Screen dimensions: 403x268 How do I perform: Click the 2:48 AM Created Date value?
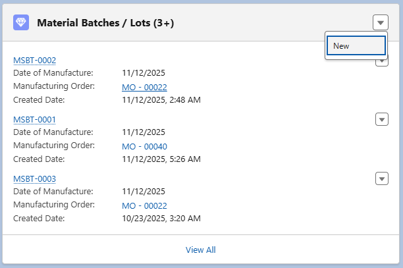[x=161, y=100]
